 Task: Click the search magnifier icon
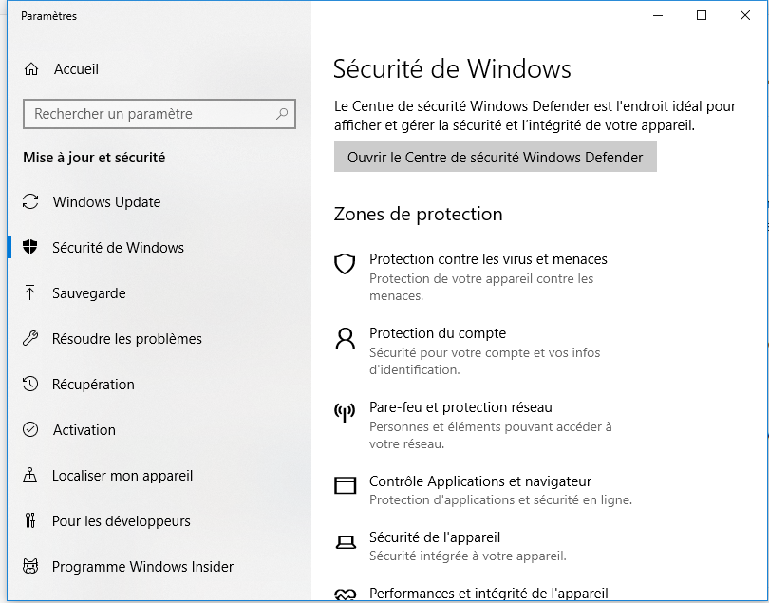282,114
